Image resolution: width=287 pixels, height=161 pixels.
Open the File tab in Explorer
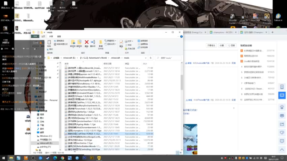click(x=35, y=36)
